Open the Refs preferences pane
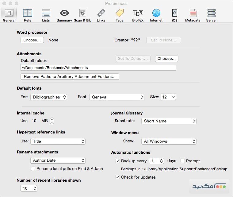 click(x=27, y=15)
